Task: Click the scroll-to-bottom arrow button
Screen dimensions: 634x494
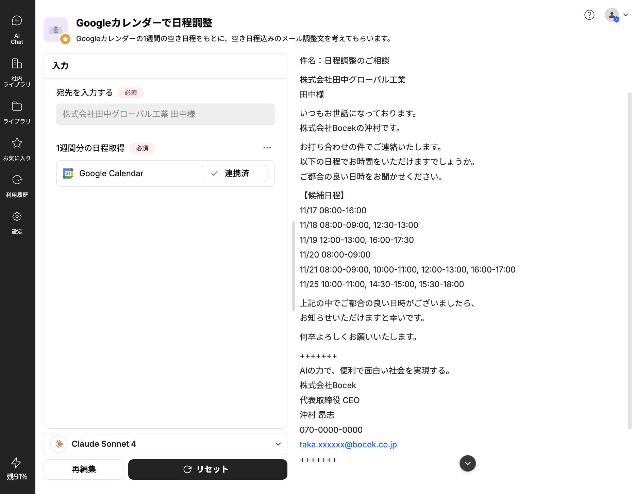Action: (467, 463)
